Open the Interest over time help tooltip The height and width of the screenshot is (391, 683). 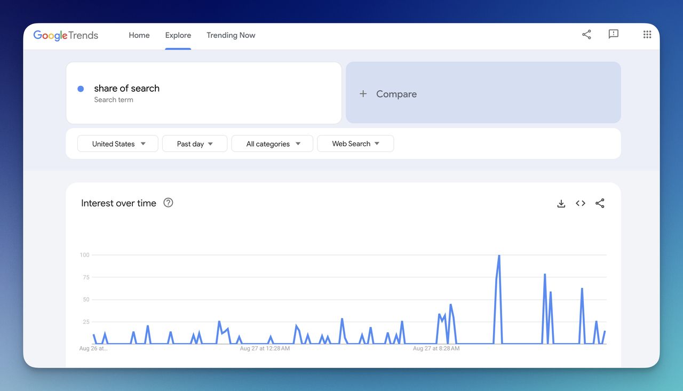168,203
